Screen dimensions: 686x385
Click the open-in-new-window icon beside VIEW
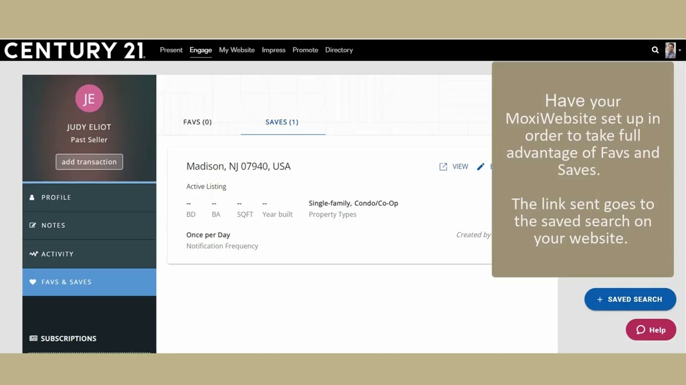443,167
